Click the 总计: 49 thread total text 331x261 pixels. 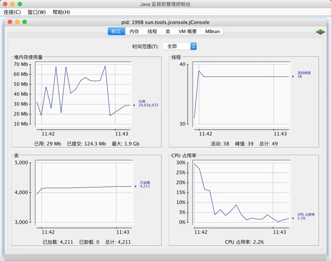coord(268,144)
